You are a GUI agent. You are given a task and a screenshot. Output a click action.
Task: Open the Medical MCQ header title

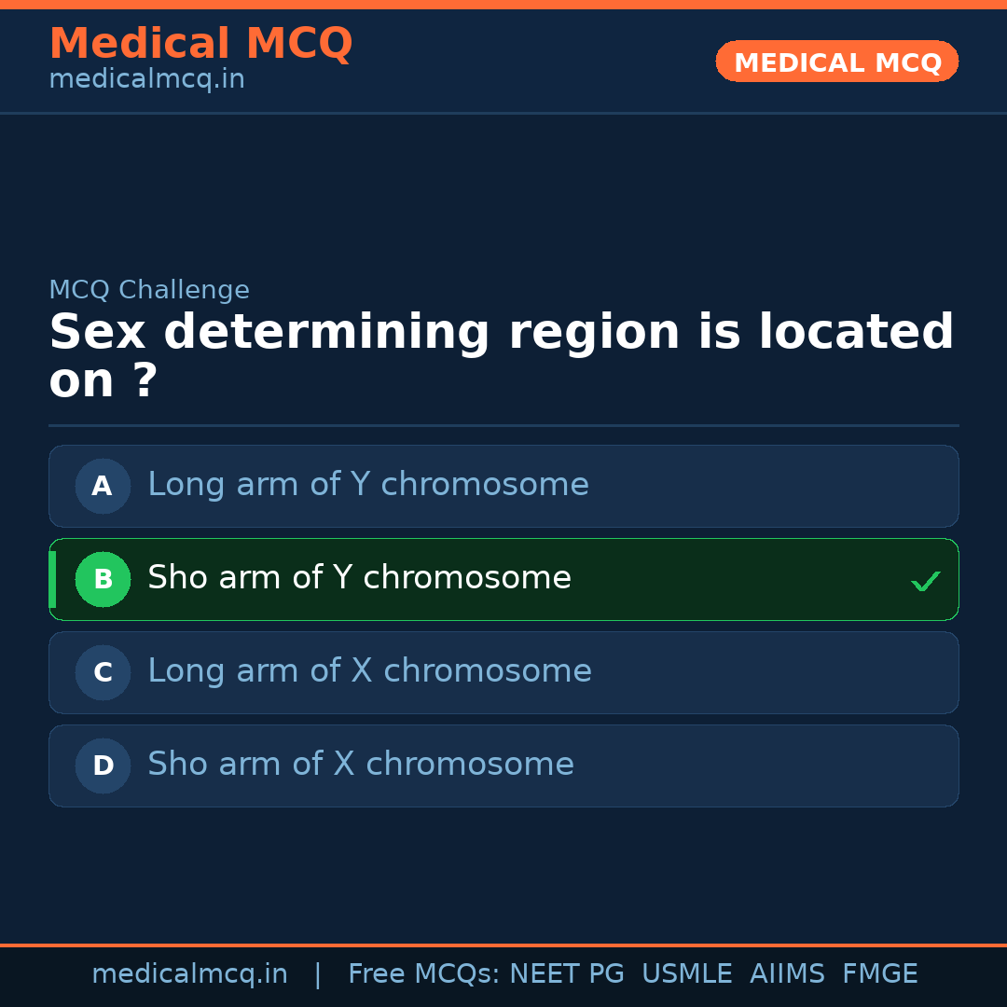pyautogui.click(x=200, y=44)
